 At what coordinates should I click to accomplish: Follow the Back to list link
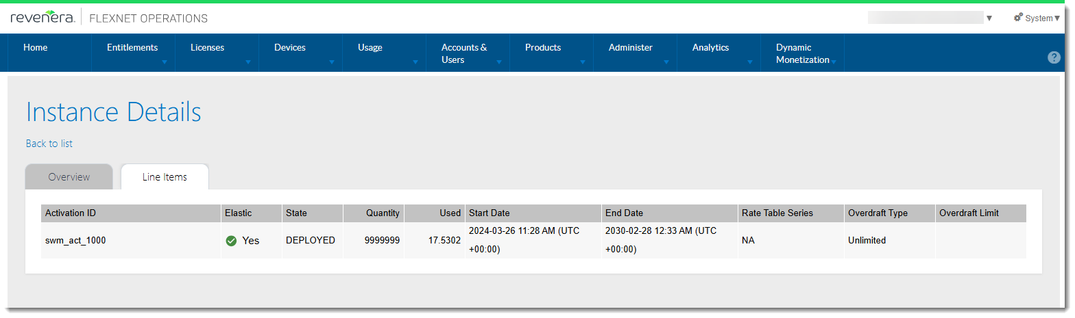point(49,144)
